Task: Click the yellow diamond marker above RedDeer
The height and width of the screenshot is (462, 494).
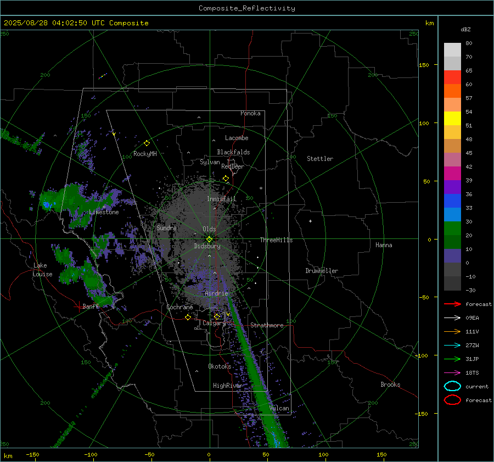Action: click(226, 179)
